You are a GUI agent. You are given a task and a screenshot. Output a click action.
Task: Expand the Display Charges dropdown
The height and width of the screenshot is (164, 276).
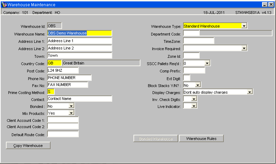(250, 92)
